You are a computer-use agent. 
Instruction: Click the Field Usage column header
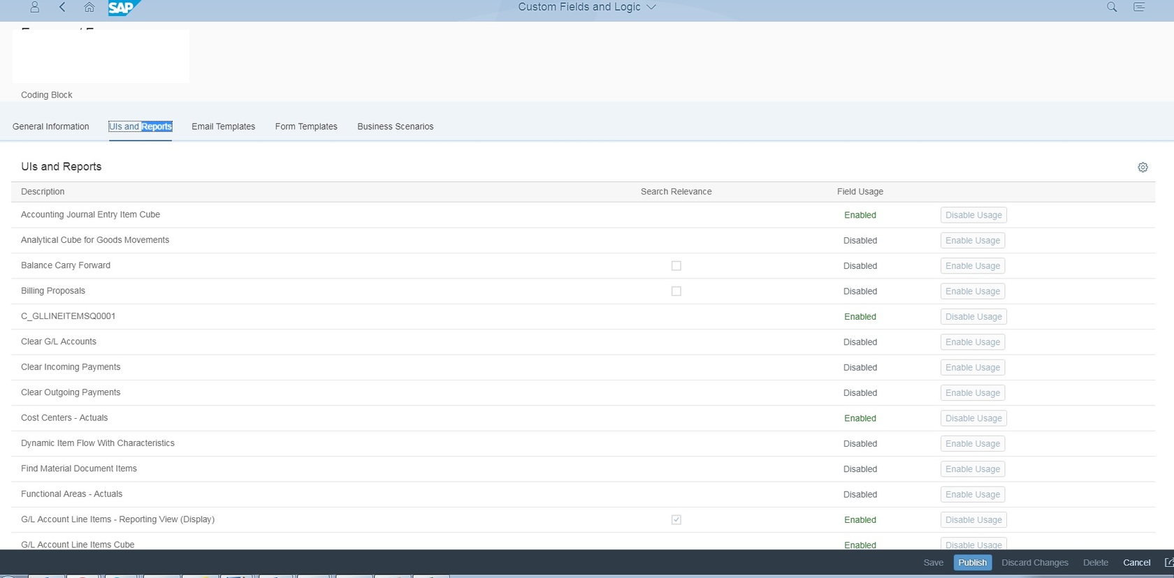860,192
